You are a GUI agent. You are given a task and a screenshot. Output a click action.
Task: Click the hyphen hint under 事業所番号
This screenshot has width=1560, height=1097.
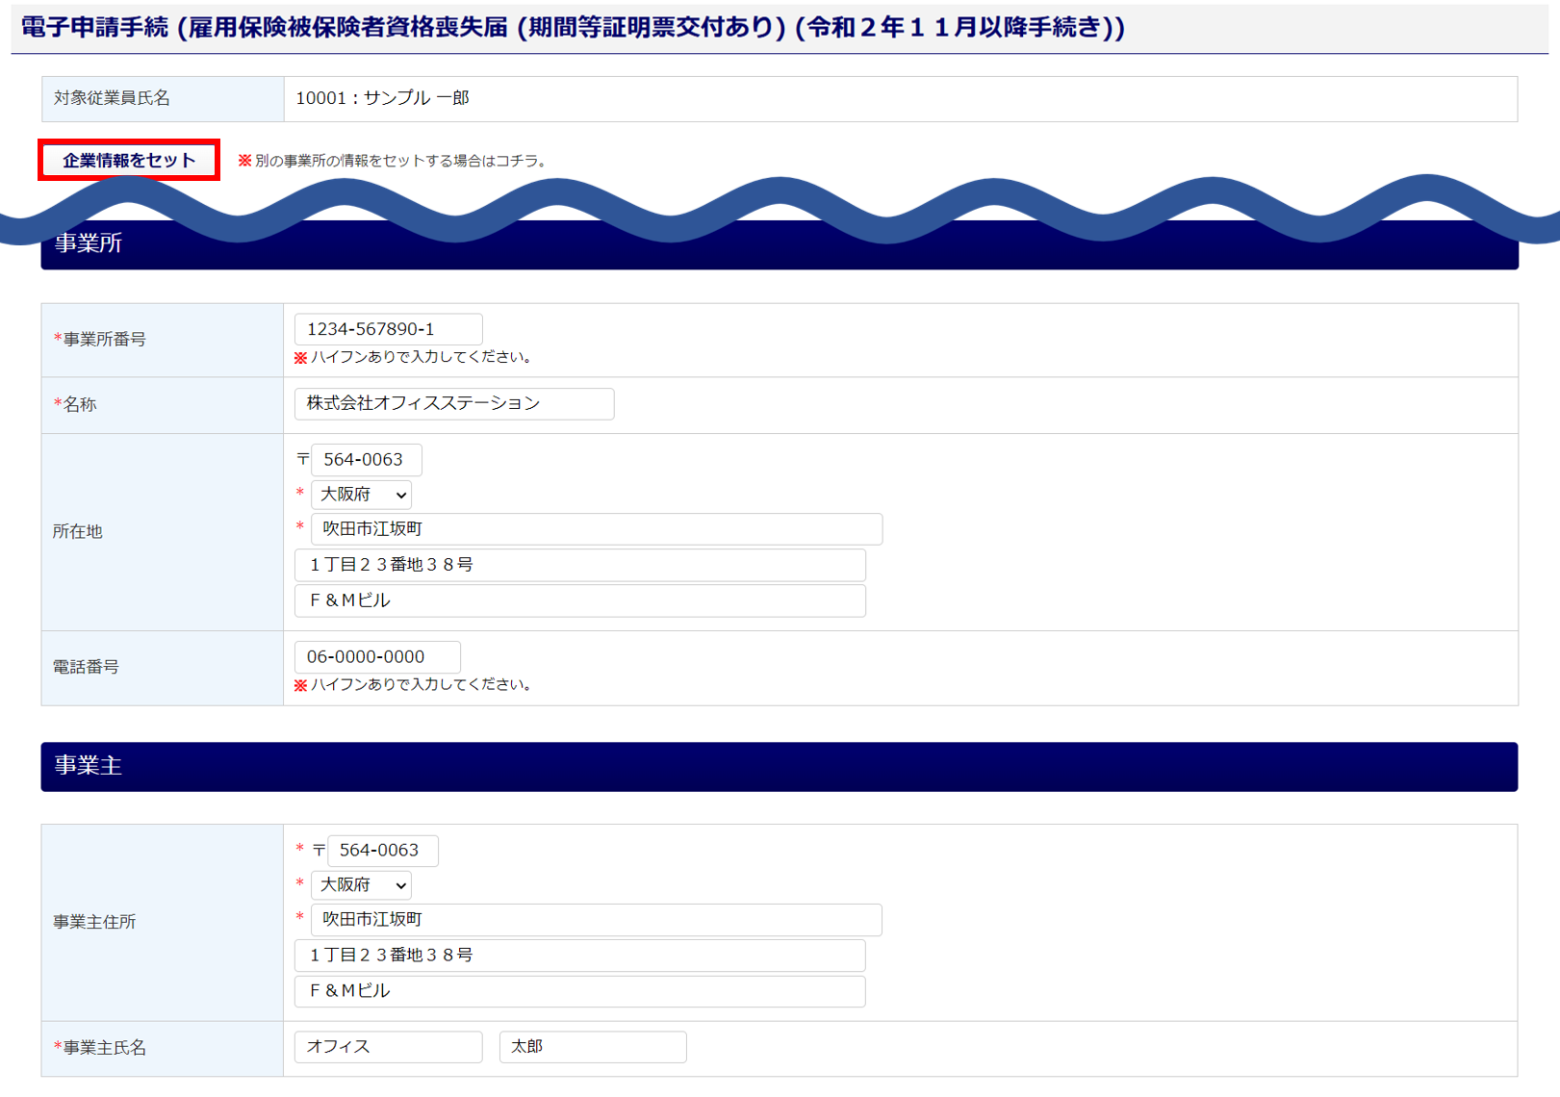(x=415, y=357)
